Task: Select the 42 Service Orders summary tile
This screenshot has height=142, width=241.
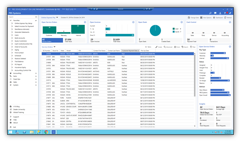Action: point(52,40)
